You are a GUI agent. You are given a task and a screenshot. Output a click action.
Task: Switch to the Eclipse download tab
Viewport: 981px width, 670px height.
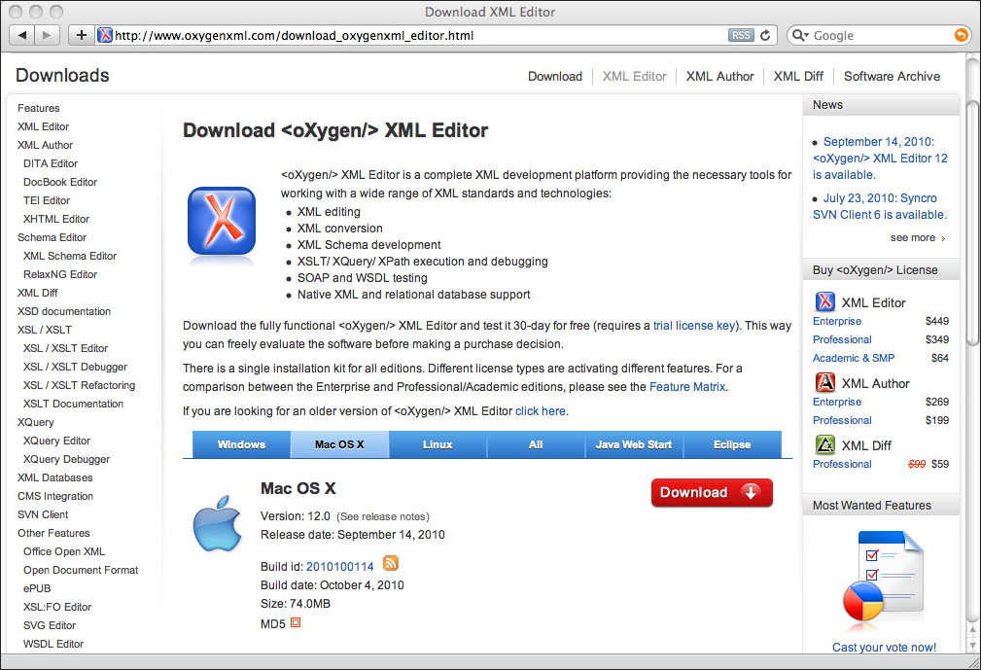pos(732,444)
